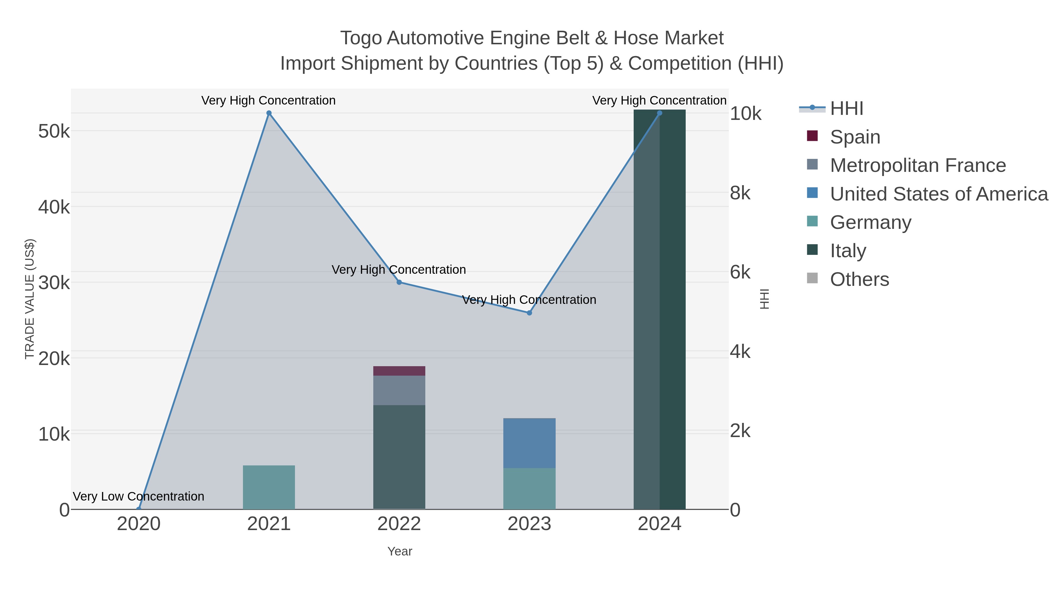1064x598 pixels.
Task: Select the 2022 HHI data point
Action: (399, 282)
